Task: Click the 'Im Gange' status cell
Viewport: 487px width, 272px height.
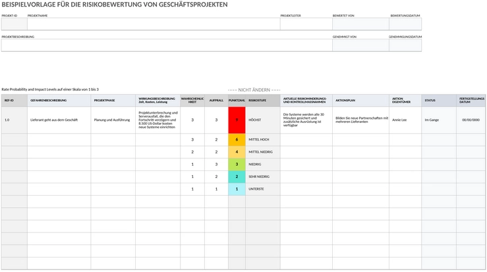Action: point(439,120)
